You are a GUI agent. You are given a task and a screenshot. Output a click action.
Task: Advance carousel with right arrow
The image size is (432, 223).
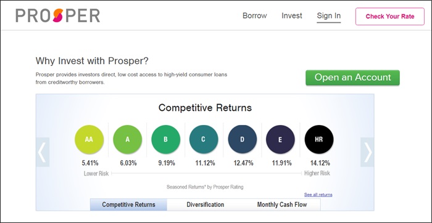[x=367, y=152]
